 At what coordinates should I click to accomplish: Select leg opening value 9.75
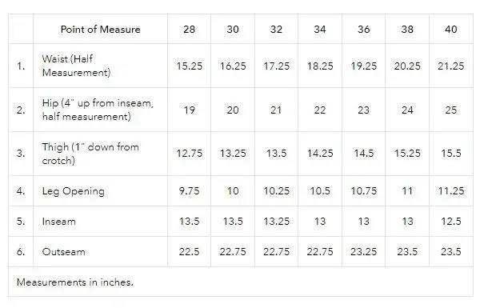(189, 190)
